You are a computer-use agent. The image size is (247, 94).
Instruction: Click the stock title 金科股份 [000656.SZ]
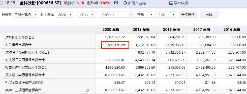click(x=40, y=3)
